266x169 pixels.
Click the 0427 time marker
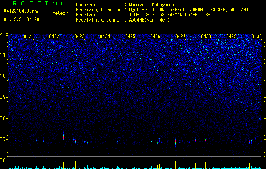click(181, 36)
